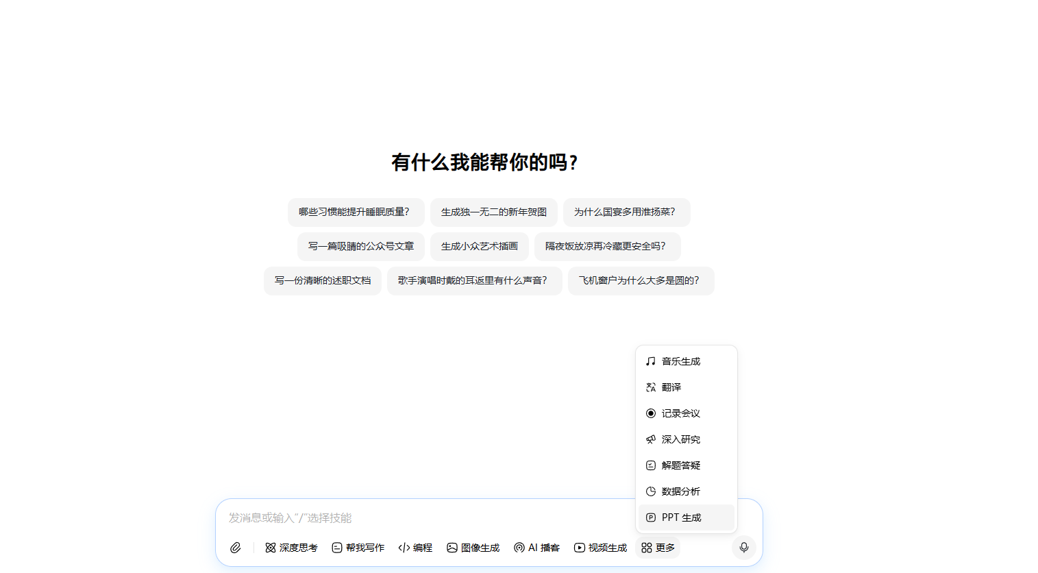Click the 生成小众艺术插画 suggestion chip
Screen dimensions: 1038x573
(x=480, y=247)
